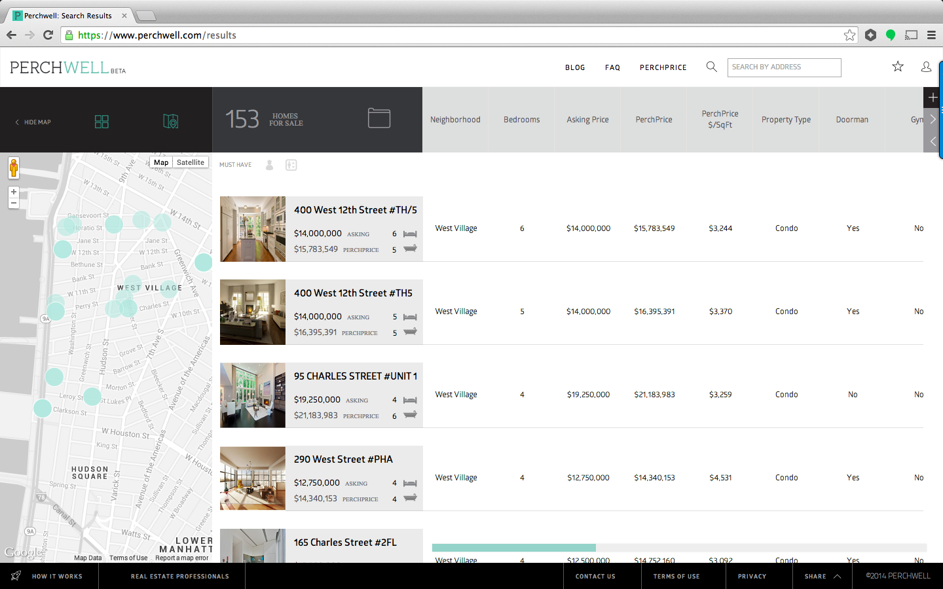Image resolution: width=943 pixels, height=589 pixels.
Task: Open the FAQ page
Action: coord(612,67)
